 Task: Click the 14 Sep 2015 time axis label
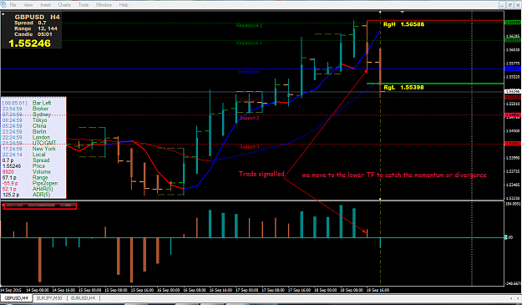pyautogui.click(x=12, y=290)
